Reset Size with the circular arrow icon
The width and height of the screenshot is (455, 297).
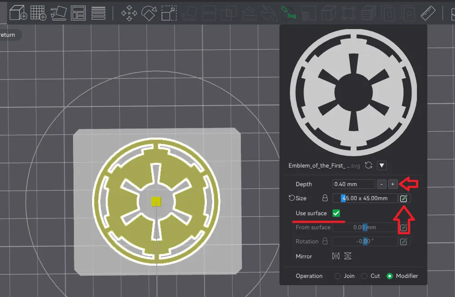click(x=292, y=198)
